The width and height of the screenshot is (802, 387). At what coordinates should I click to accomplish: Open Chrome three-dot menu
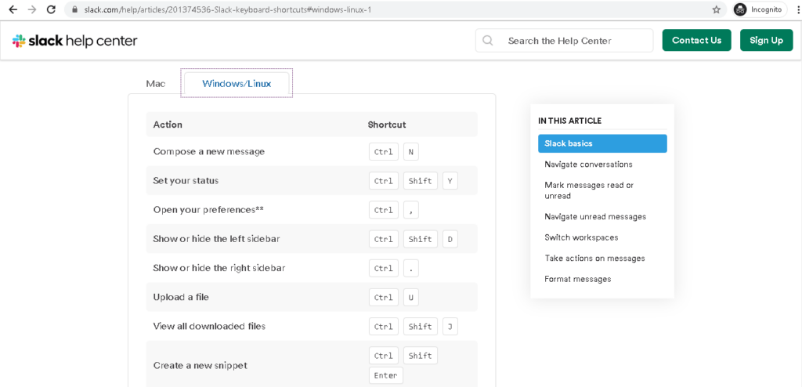tap(794, 9)
